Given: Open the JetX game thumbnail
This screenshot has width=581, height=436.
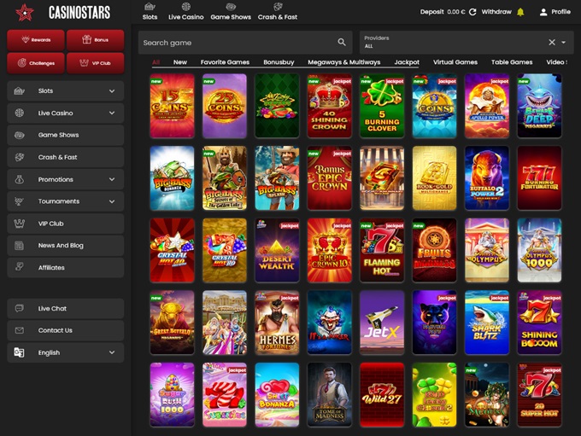Looking at the screenshot, I should (382, 323).
